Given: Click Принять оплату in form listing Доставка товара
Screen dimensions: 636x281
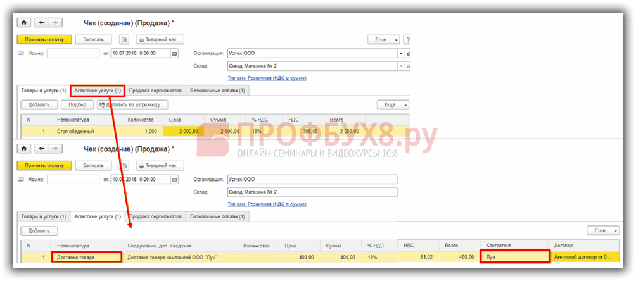Looking at the screenshot, I should [x=44, y=166].
